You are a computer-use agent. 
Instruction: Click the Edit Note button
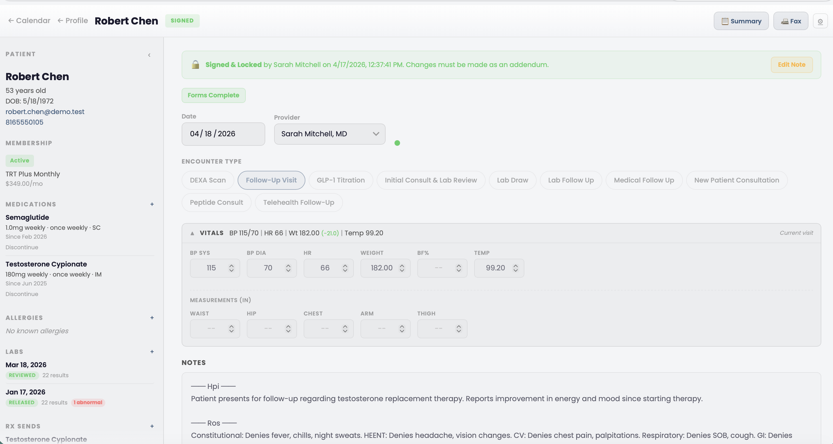791,65
